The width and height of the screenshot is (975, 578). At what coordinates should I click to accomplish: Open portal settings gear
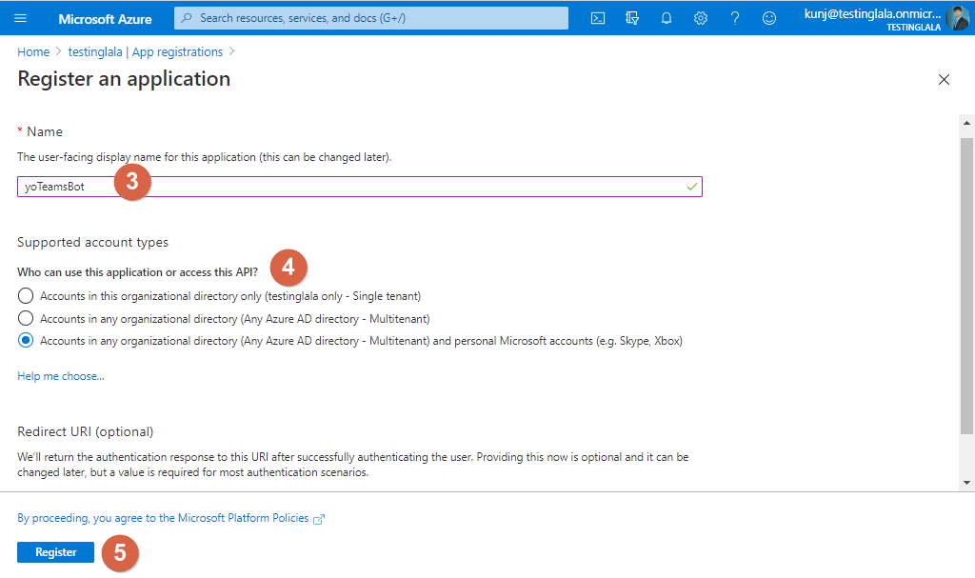701,17
